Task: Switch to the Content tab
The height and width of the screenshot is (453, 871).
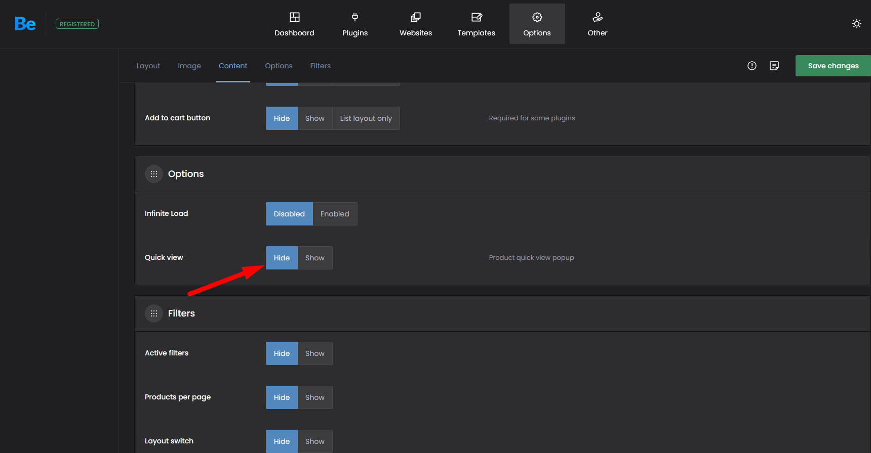Action: pyautogui.click(x=233, y=66)
